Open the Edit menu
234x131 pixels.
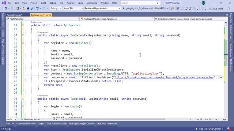pyautogui.click(x=17, y=3)
